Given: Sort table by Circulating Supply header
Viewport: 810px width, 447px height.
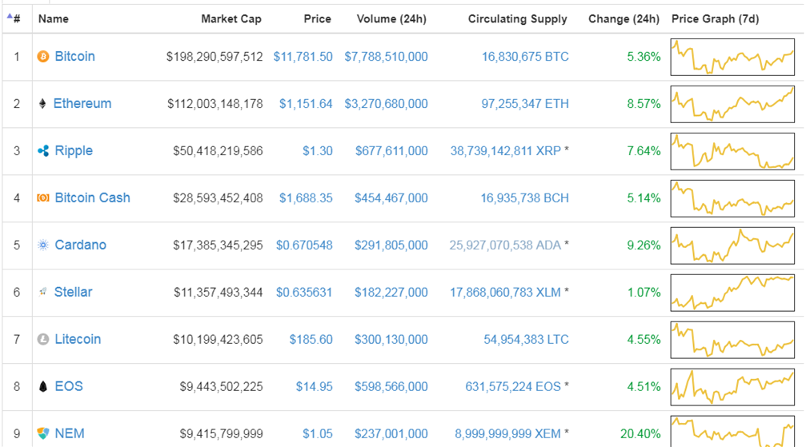Looking at the screenshot, I should coord(517,19).
